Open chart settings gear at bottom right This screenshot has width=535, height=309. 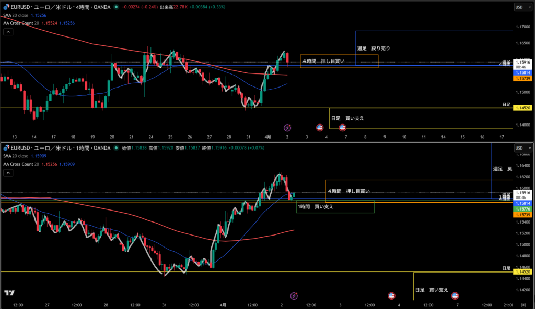[x=522, y=305]
